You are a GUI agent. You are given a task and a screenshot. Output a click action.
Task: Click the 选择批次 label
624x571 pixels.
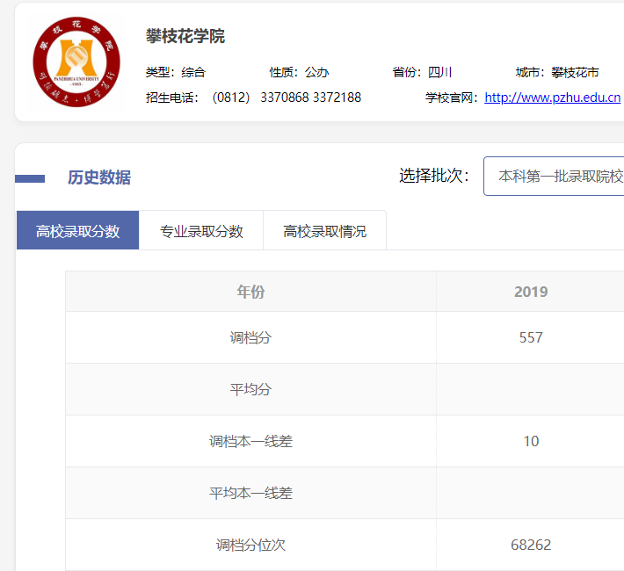point(434,176)
